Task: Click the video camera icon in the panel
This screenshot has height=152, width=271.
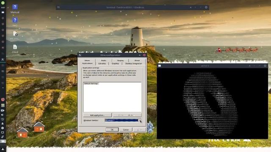Action: click(x=3, y=110)
